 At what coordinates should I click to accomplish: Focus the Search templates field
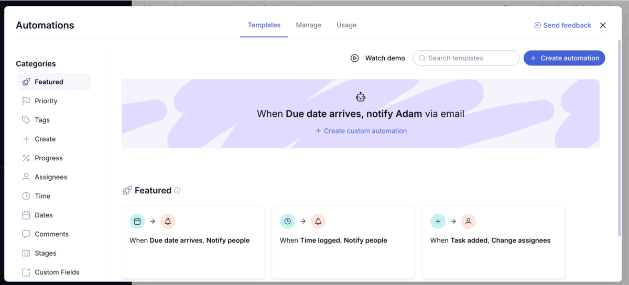click(466, 58)
